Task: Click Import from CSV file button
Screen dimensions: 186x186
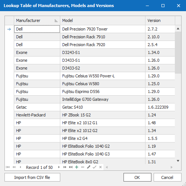Action: pyautogui.click(x=32, y=177)
